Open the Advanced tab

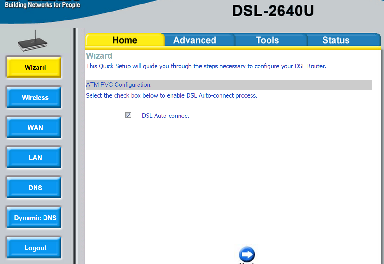click(195, 40)
